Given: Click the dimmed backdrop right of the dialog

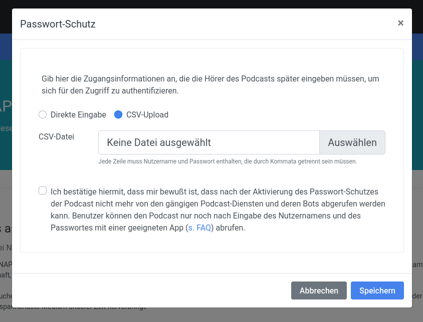Looking at the screenshot, I should click(x=417, y=150).
